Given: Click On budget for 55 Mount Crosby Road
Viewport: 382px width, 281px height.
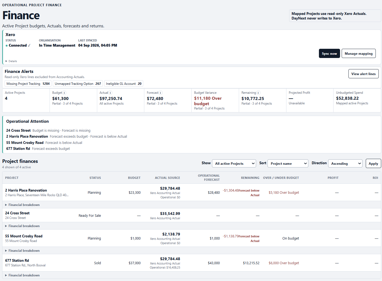Looking at the screenshot, I should click(290, 238).
